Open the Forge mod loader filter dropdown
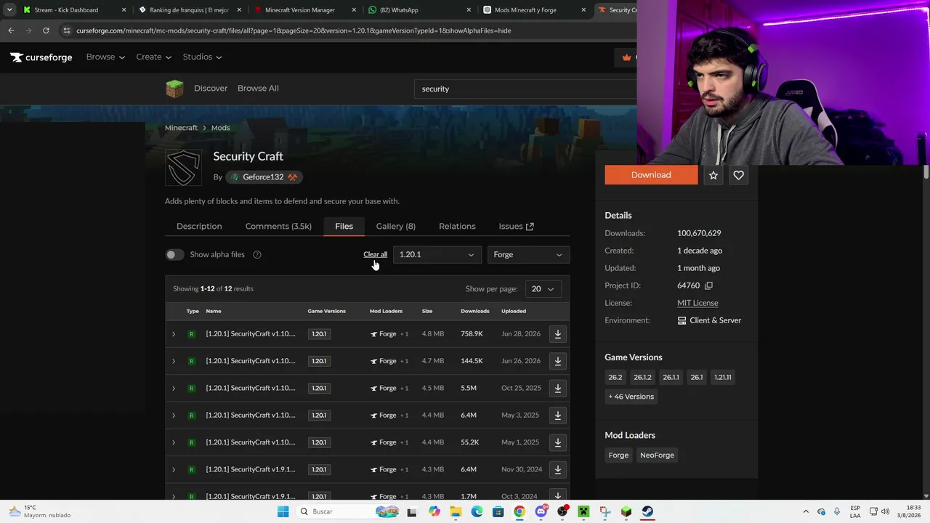This screenshot has height=523, width=930. 527,255
